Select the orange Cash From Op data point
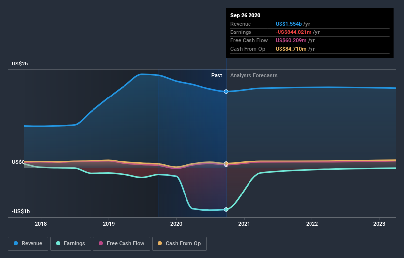 coord(226,163)
